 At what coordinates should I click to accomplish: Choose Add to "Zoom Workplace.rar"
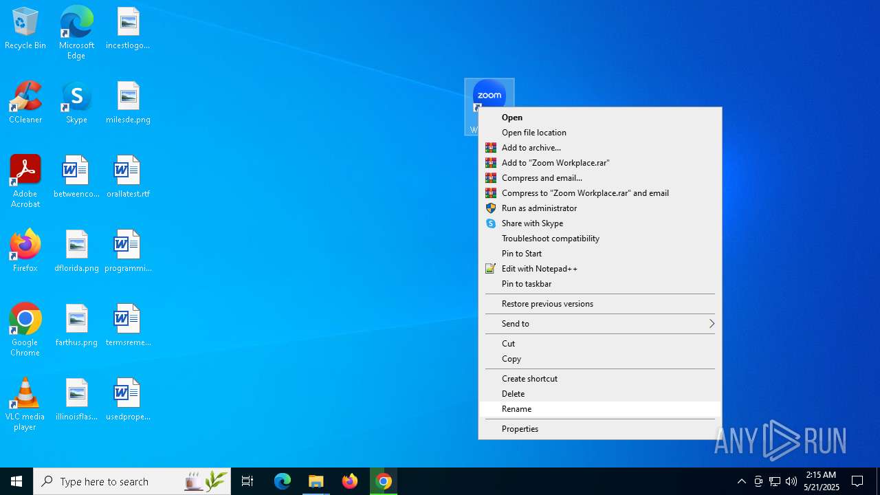point(600,163)
